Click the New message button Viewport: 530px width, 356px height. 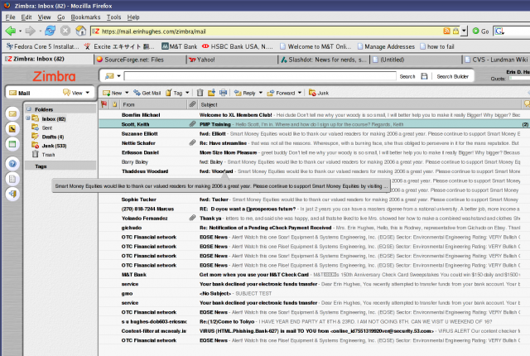point(113,93)
